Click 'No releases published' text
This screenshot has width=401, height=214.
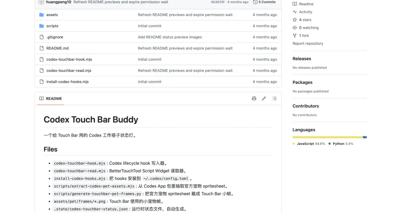(309, 68)
